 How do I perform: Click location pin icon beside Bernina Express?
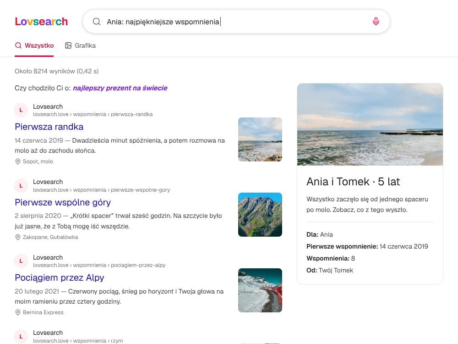(18, 312)
